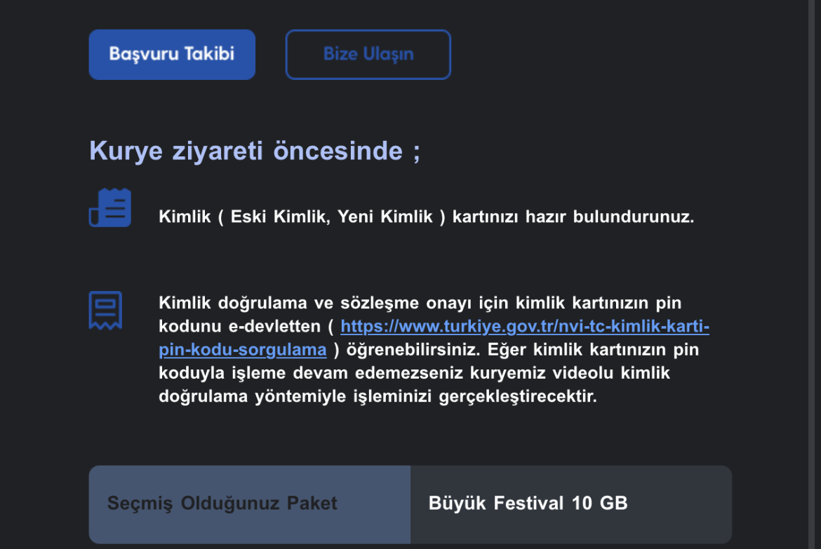Click the pin-kodu-sorgulama link text
The height and width of the screenshot is (549, 821).
pyautogui.click(x=243, y=350)
